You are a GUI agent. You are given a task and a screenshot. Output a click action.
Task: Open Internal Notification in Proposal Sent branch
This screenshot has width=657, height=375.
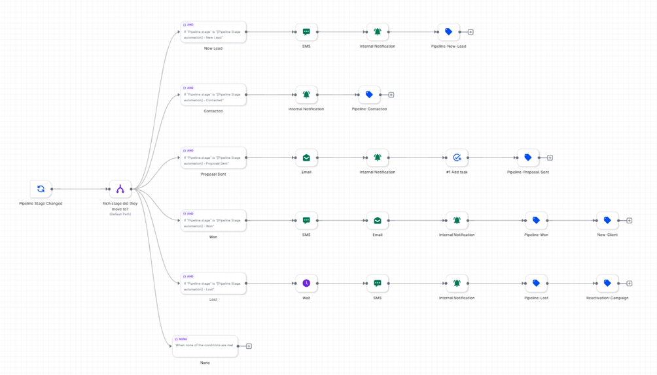(378, 158)
